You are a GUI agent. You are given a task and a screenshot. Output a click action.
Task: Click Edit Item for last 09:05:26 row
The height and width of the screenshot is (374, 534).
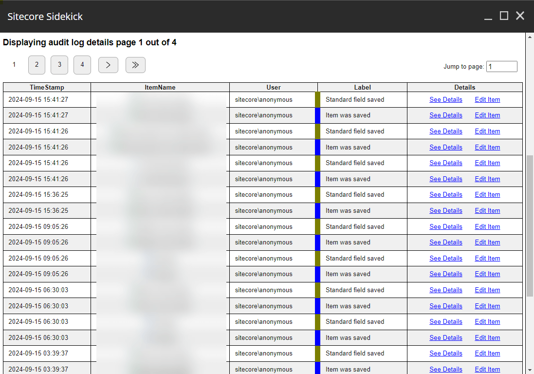point(487,274)
